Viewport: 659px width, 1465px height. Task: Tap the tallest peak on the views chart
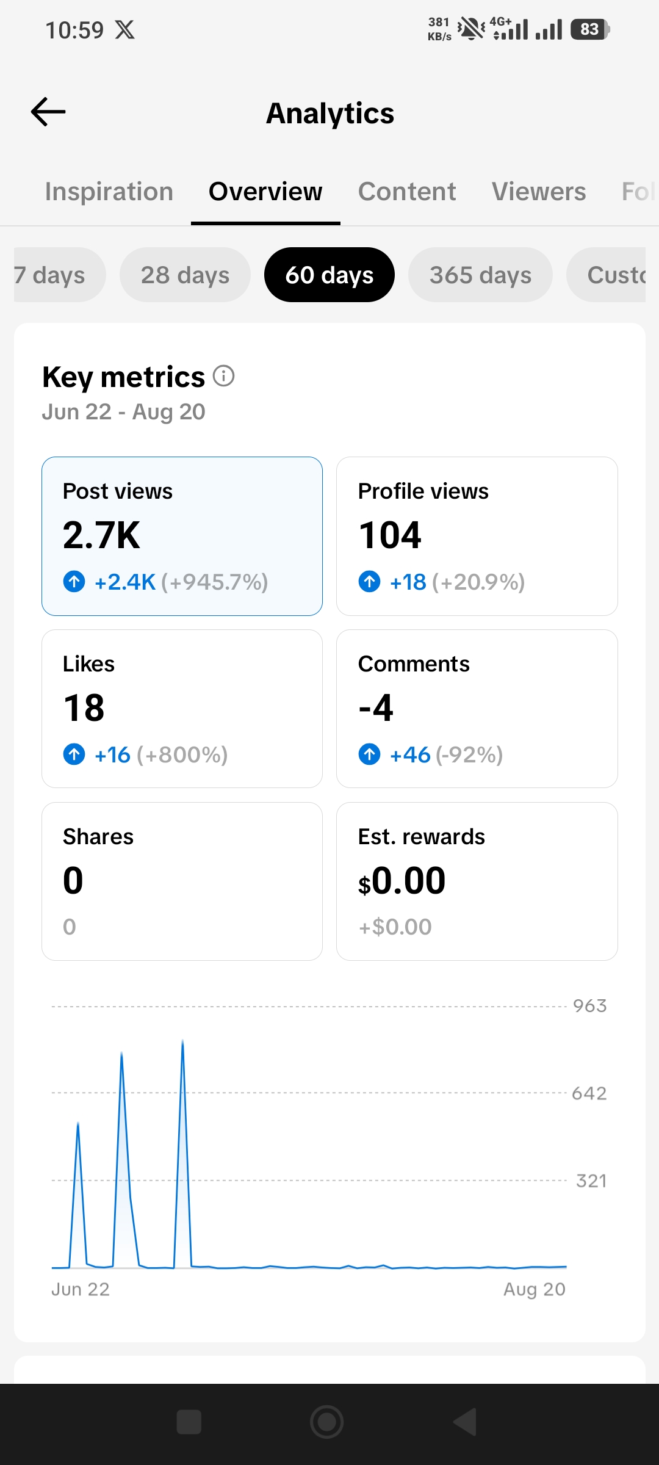[x=182, y=1043]
